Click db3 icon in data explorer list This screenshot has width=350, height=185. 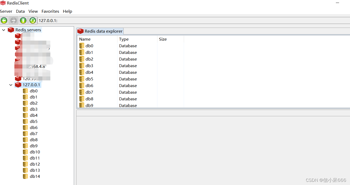82,66
